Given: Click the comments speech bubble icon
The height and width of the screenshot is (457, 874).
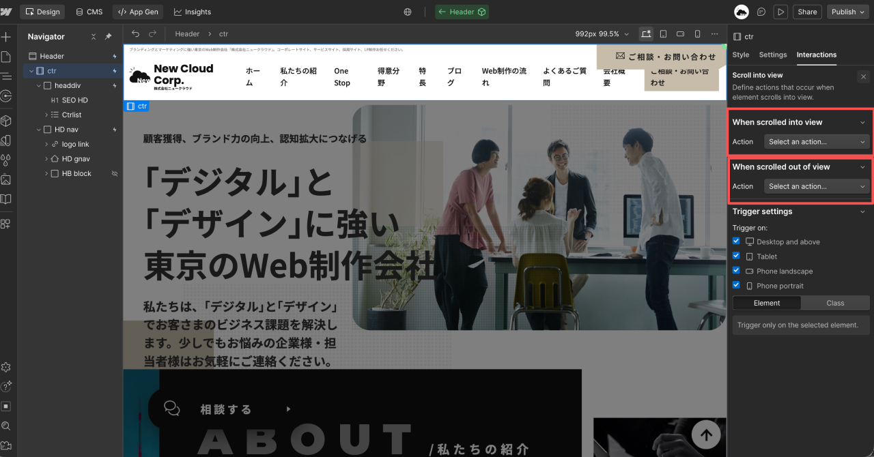Looking at the screenshot, I should pyautogui.click(x=761, y=12).
